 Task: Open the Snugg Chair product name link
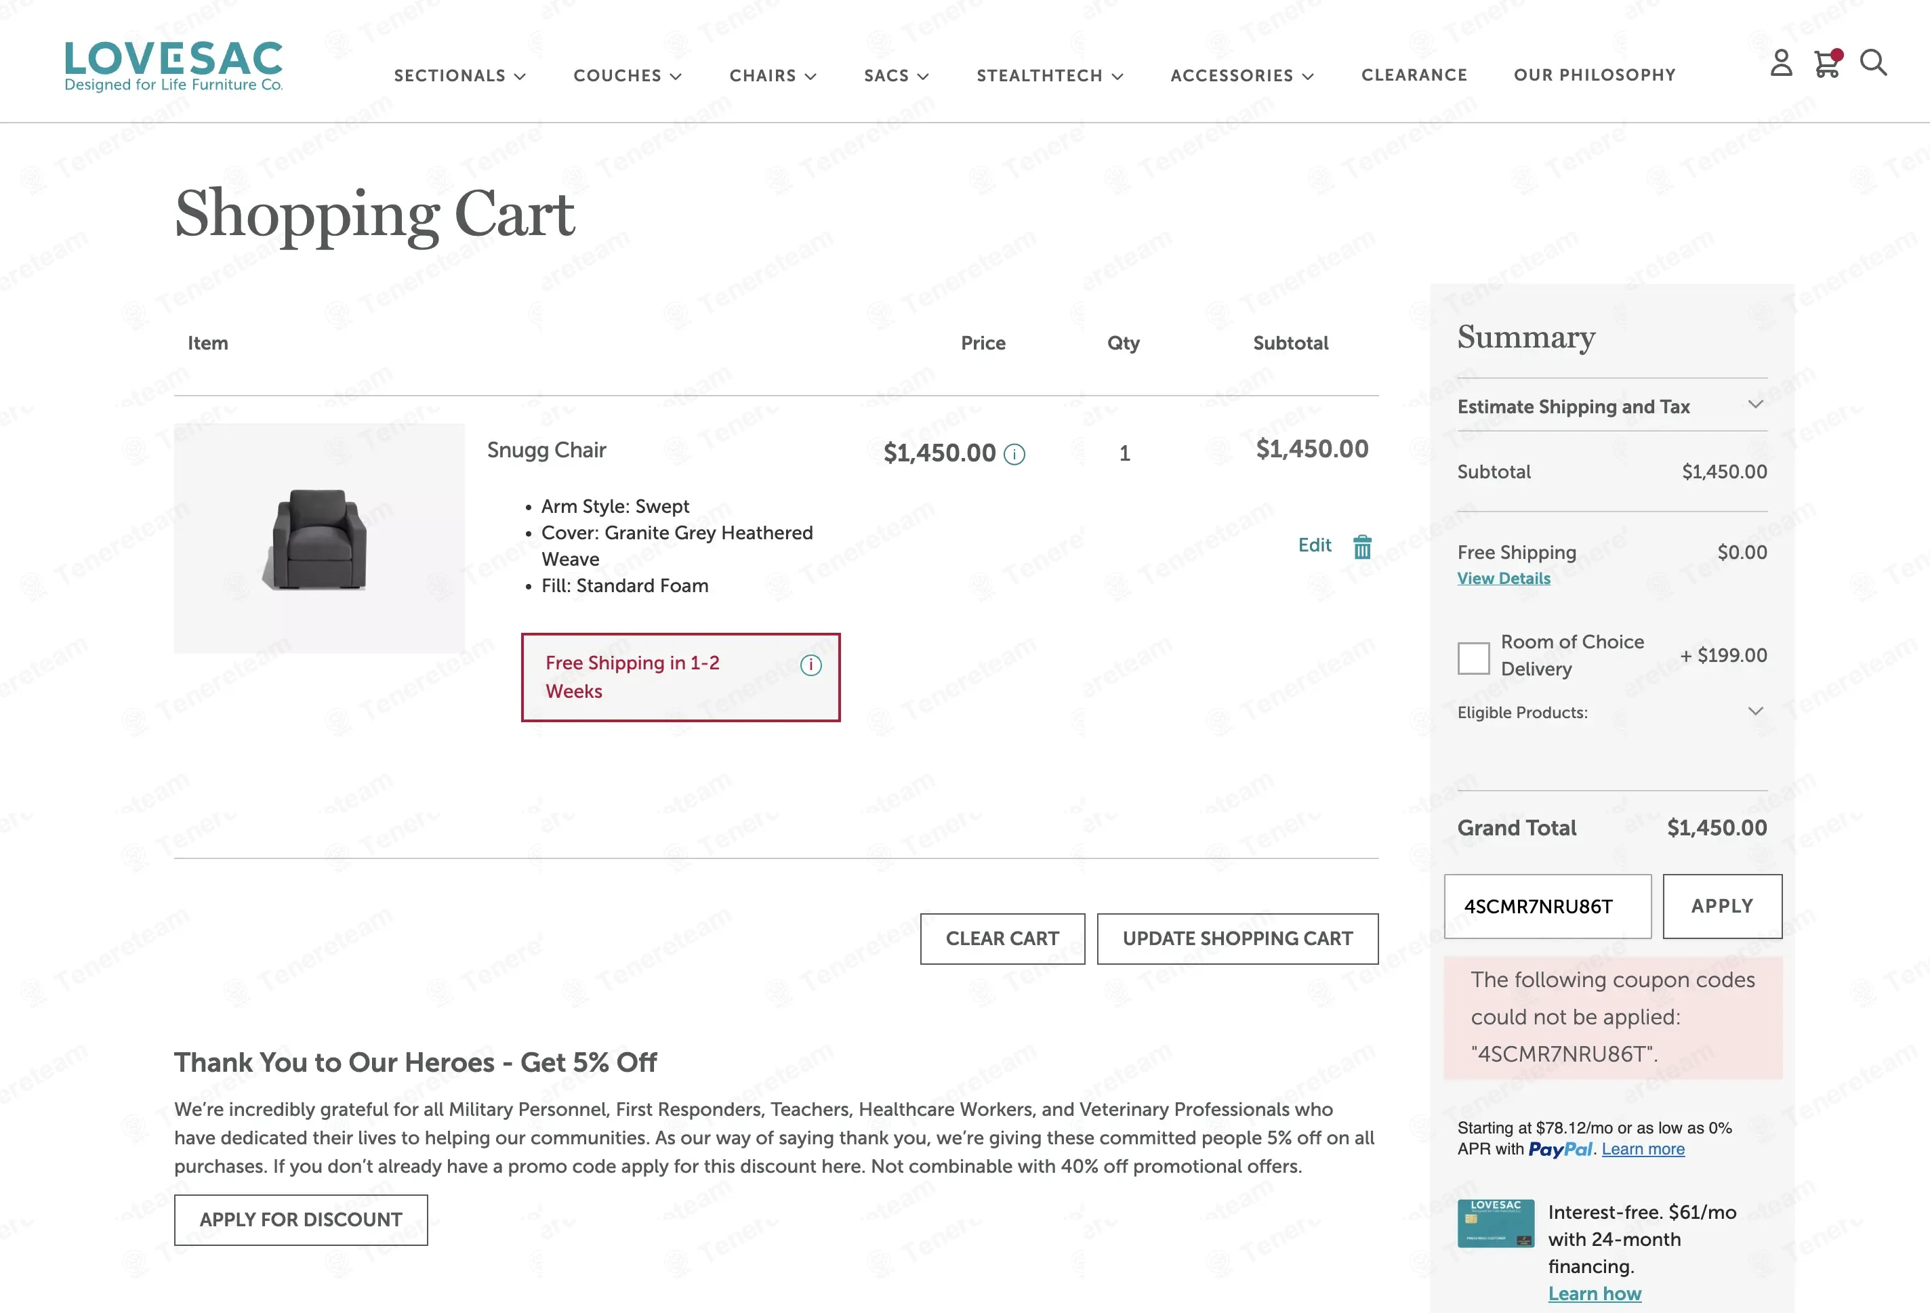546,450
